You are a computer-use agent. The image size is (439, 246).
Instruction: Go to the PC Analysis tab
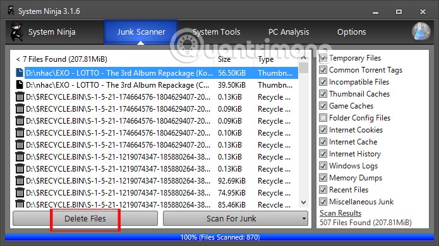click(289, 32)
